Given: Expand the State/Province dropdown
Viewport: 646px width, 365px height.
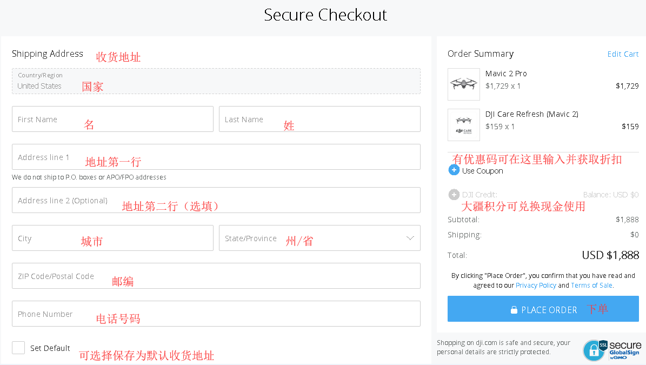Looking at the screenshot, I should click(410, 238).
